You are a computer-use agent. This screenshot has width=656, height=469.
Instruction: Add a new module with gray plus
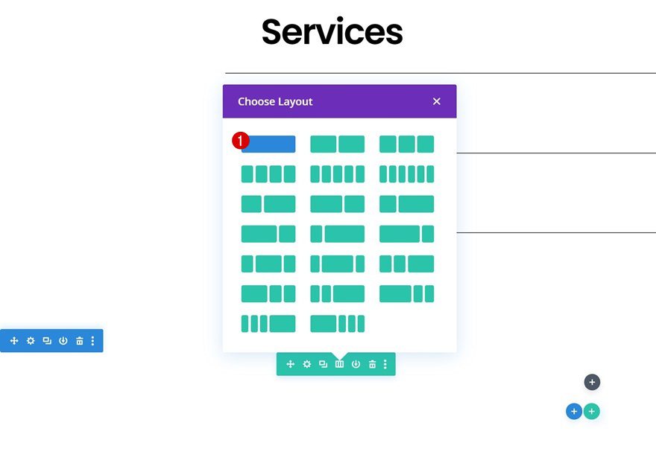click(592, 383)
